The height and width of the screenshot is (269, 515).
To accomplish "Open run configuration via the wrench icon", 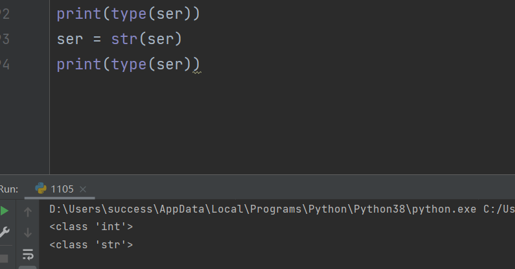I will pos(5,232).
